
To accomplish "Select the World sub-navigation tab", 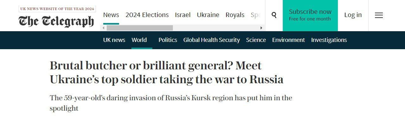I will pyautogui.click(x=139, y=40).
